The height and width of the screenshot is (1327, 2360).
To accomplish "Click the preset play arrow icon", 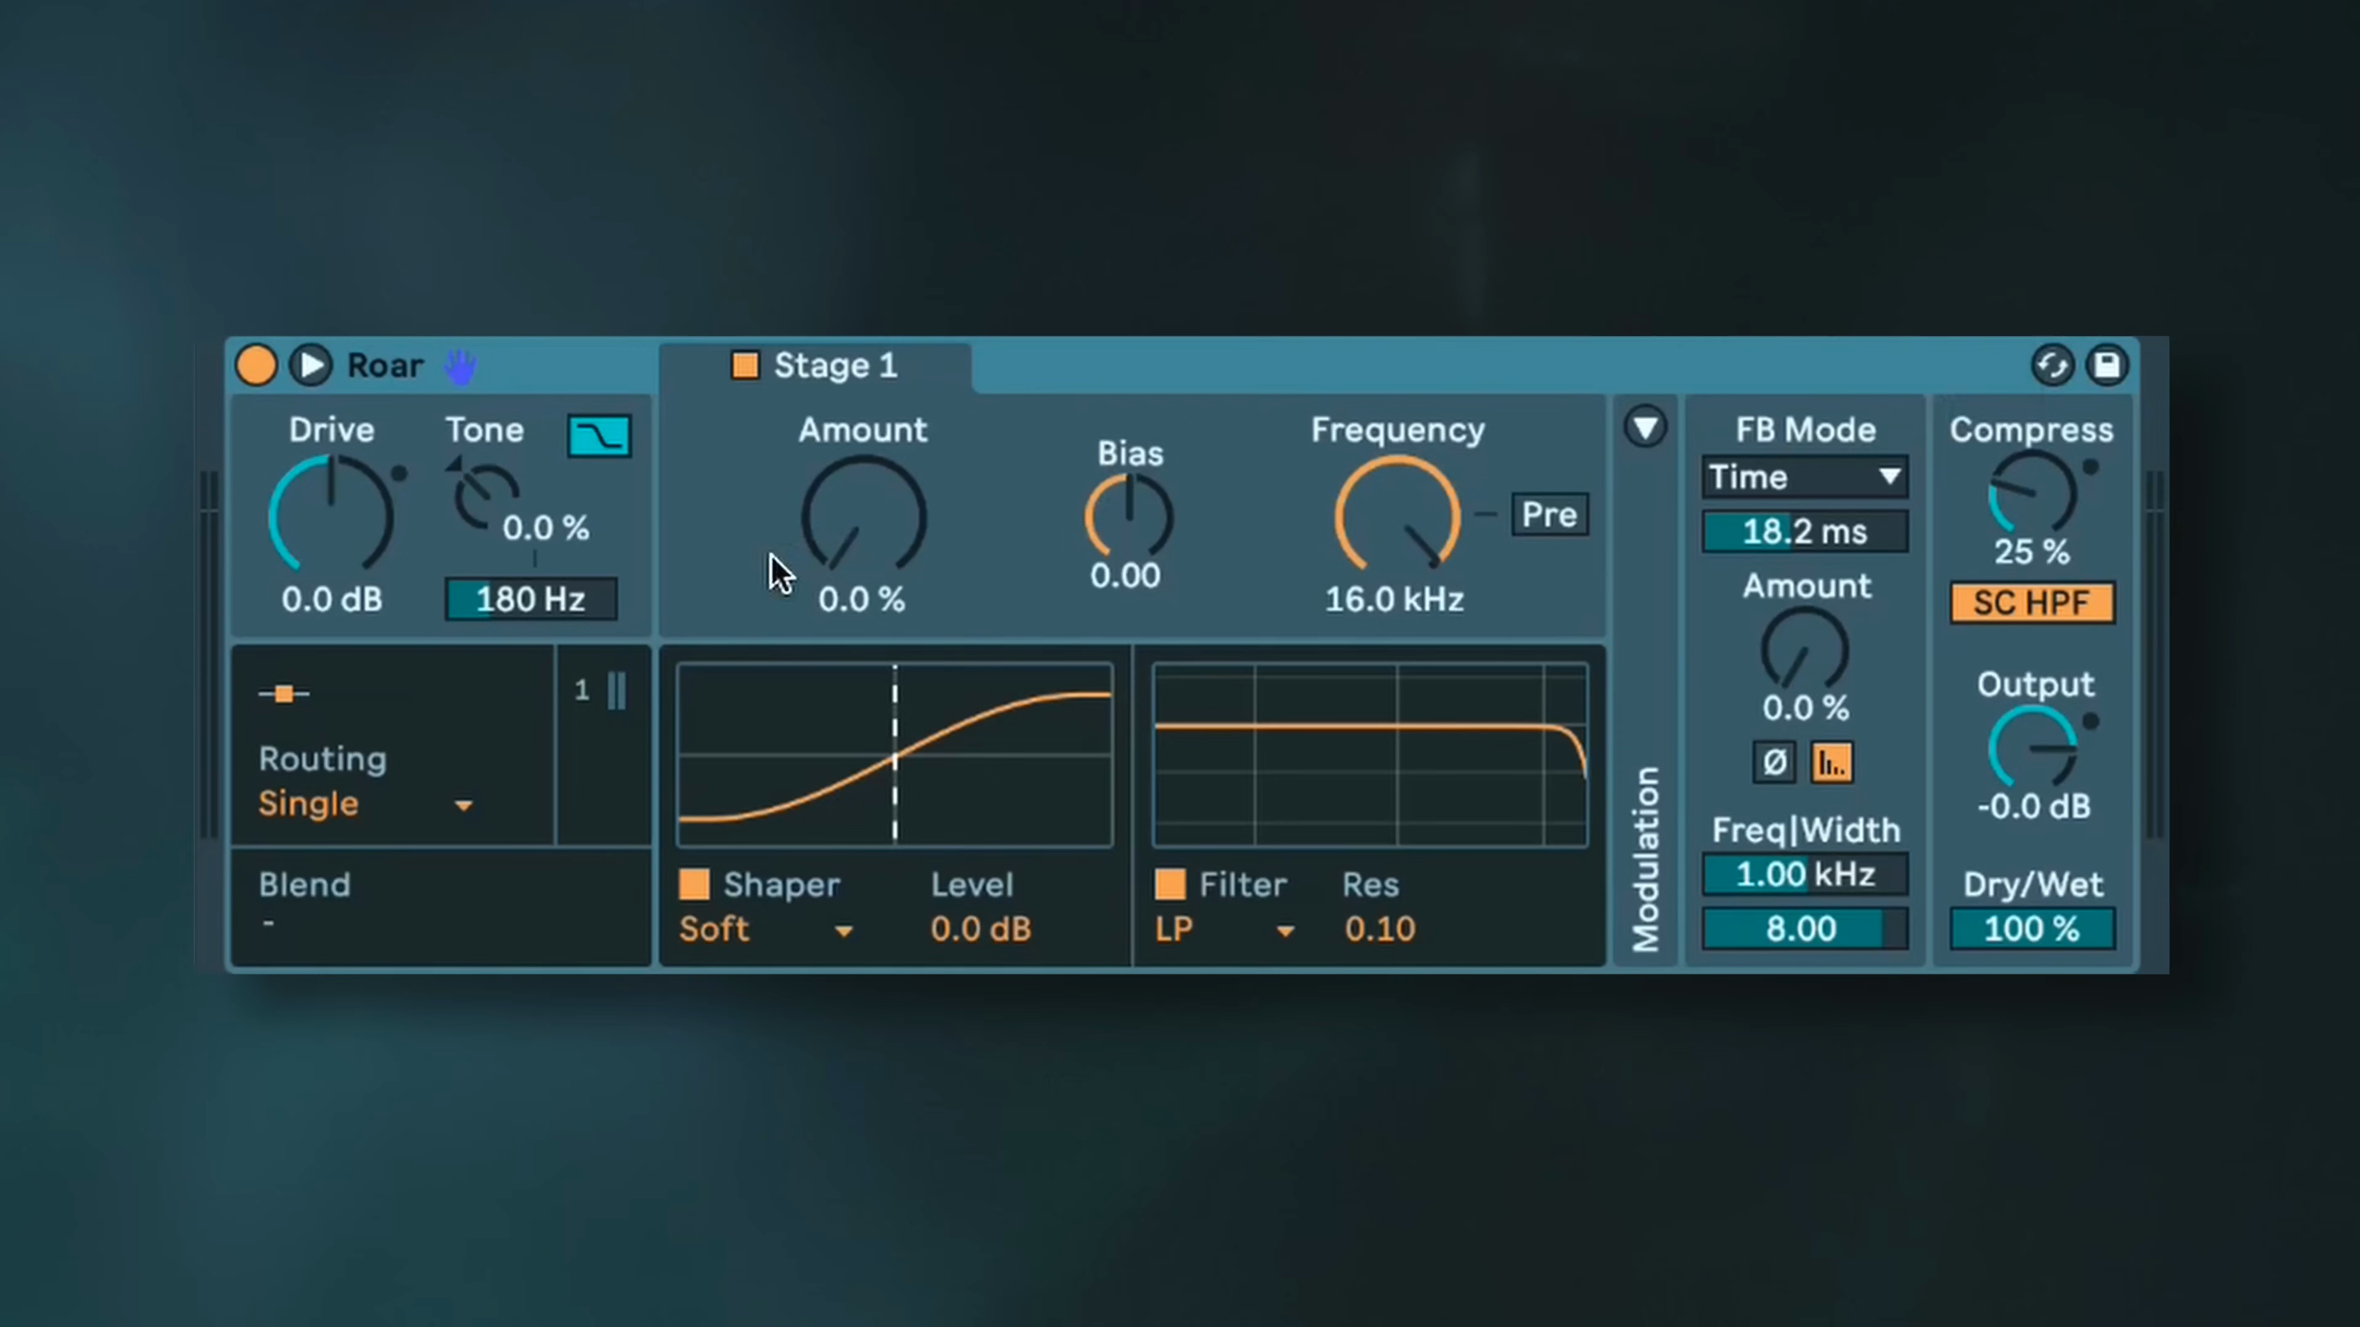I will pyautogui.click(x=310, y=366).
